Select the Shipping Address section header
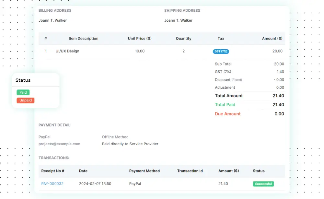 click(x=182, y=10)
